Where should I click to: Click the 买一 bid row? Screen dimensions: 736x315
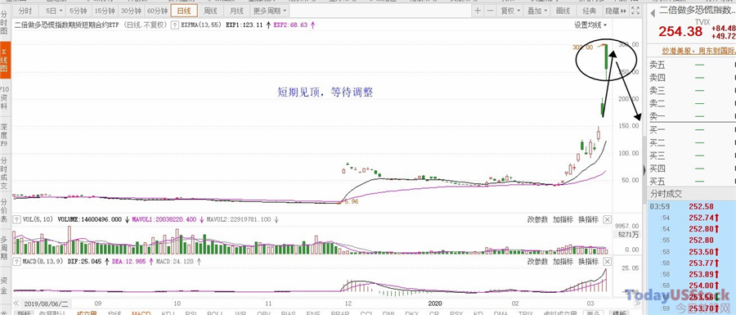point(692,129)
